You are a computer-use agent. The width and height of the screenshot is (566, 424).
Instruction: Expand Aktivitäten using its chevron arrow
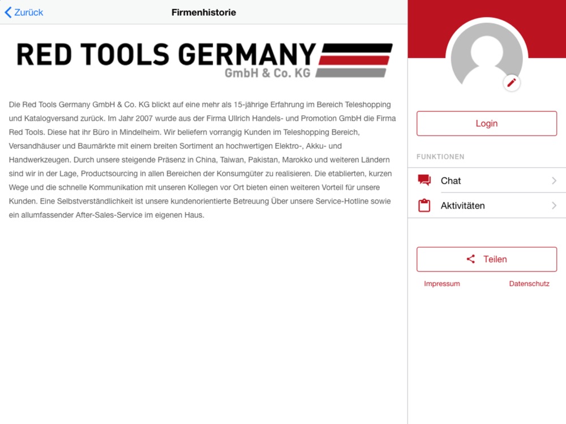554,206
